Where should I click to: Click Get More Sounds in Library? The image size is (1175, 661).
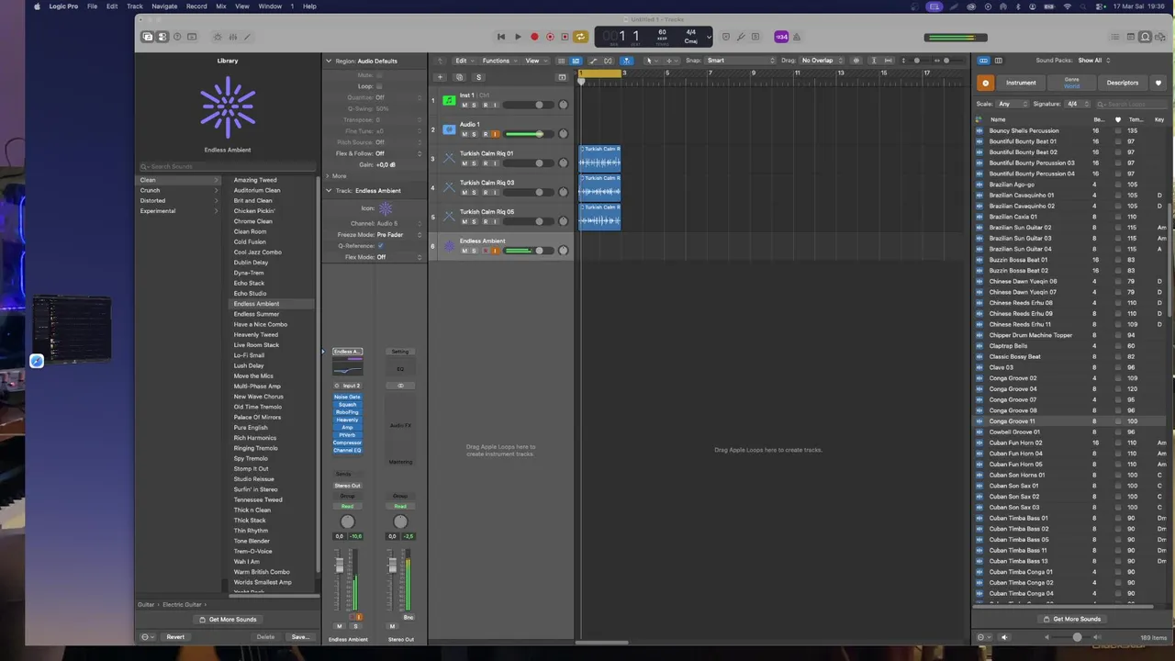(x=228, y=620)
